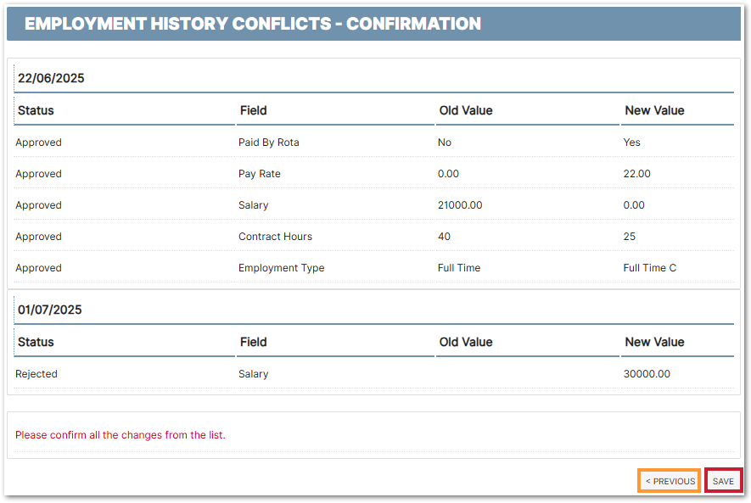Click the Employment History Conflicts title bar
This screenshot has height=503, width=751.
(253, 24)
